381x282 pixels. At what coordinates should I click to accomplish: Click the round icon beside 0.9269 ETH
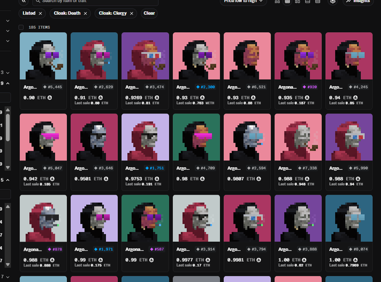157,97
